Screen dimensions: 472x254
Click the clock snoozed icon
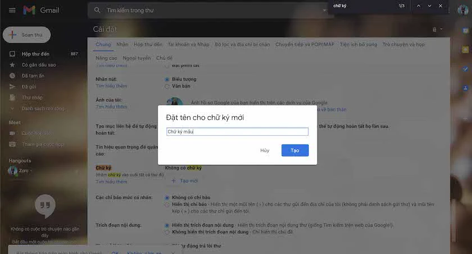[12, 76]
